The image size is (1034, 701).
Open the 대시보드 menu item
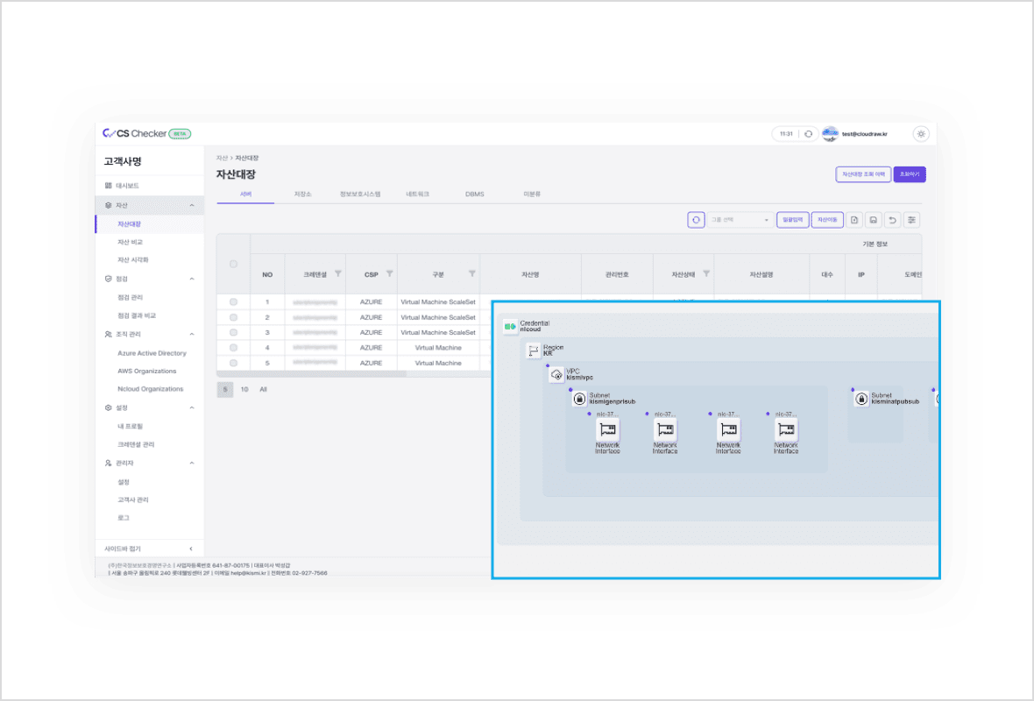coord(127,186)
